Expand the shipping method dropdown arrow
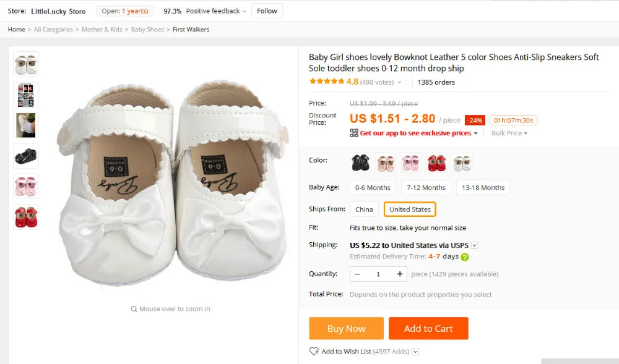 point(475,245)
